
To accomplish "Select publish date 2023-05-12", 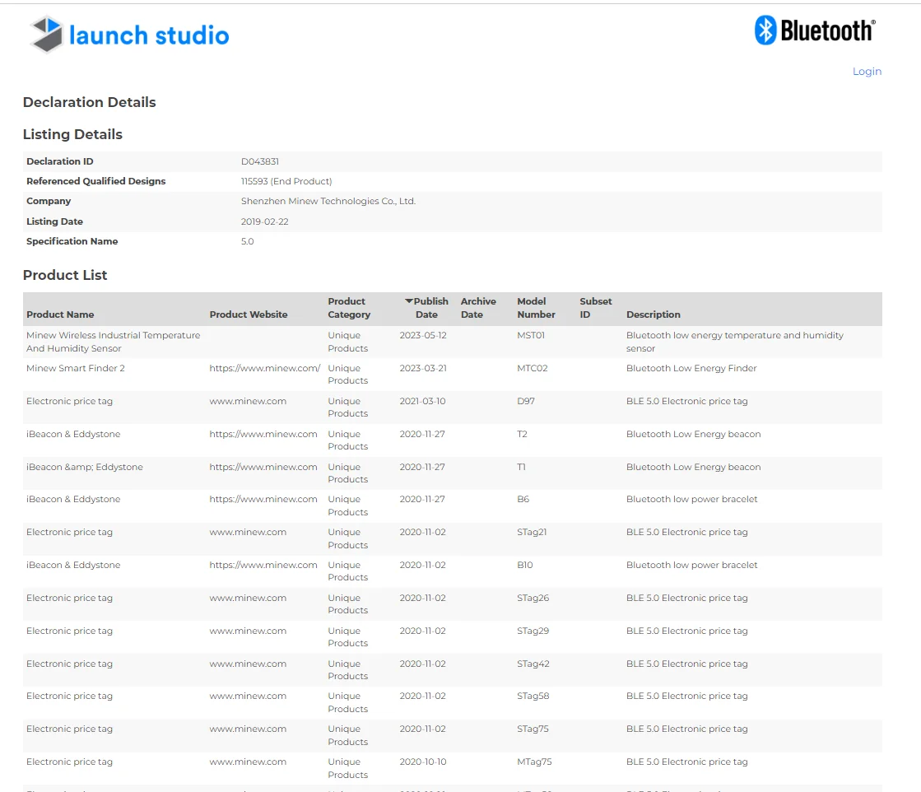I will 423,335.
